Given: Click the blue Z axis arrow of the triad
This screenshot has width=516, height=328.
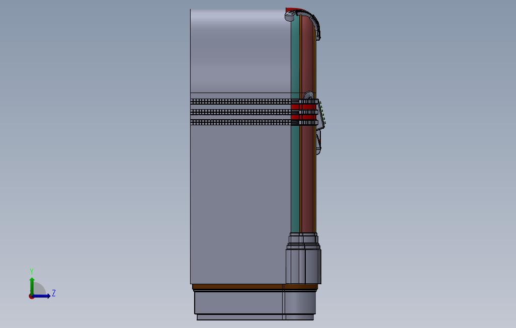Looking at the screenshot, I should pos(41,296).
